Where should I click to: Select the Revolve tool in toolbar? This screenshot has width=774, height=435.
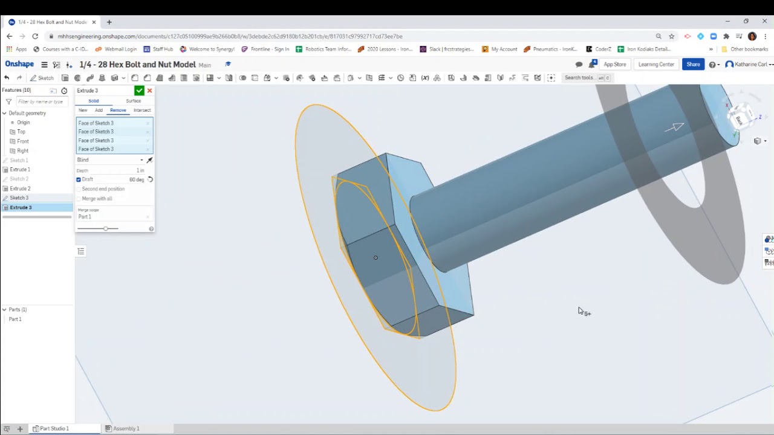[77, 78]
